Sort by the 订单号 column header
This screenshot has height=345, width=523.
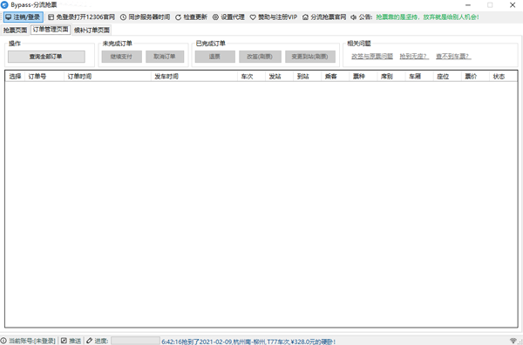(x=44, y=77)
